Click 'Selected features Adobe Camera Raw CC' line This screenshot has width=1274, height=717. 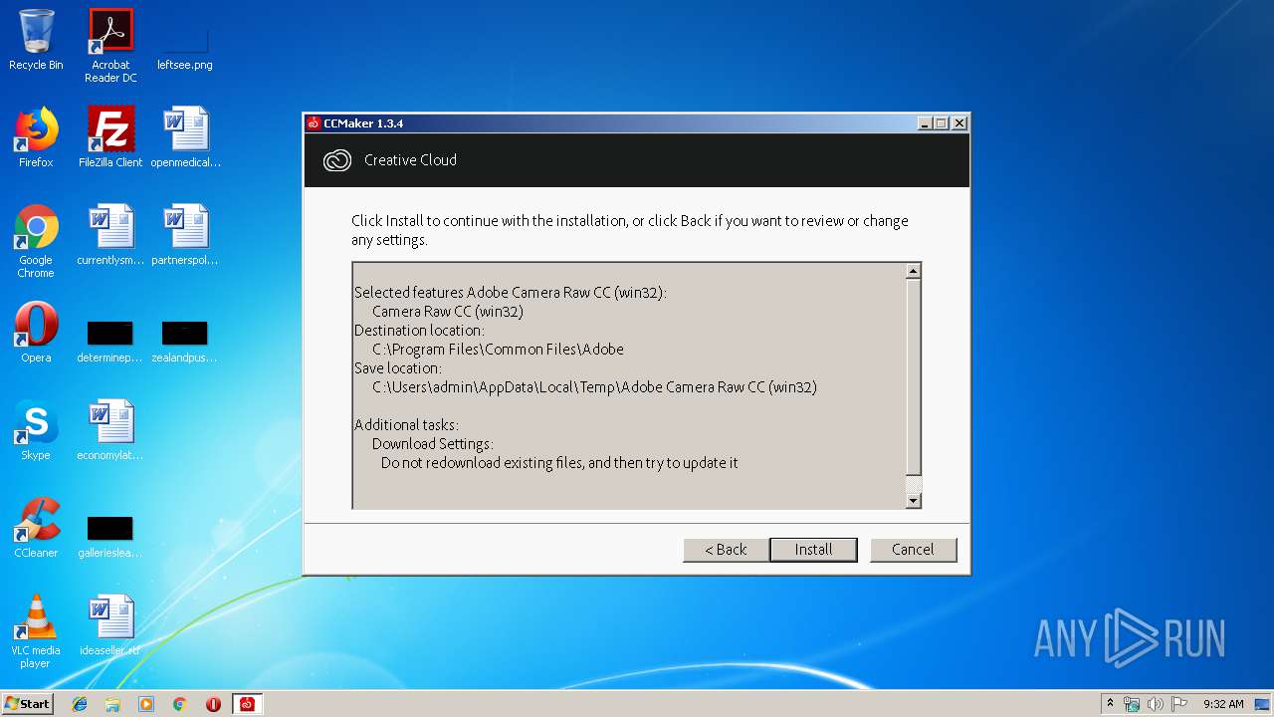(x=510, y=293)
